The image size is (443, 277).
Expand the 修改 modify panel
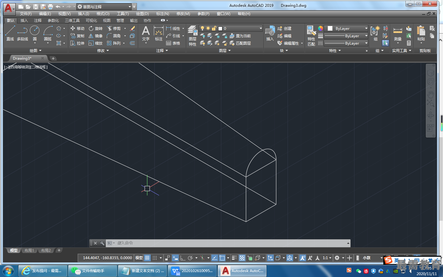[103, 50]
